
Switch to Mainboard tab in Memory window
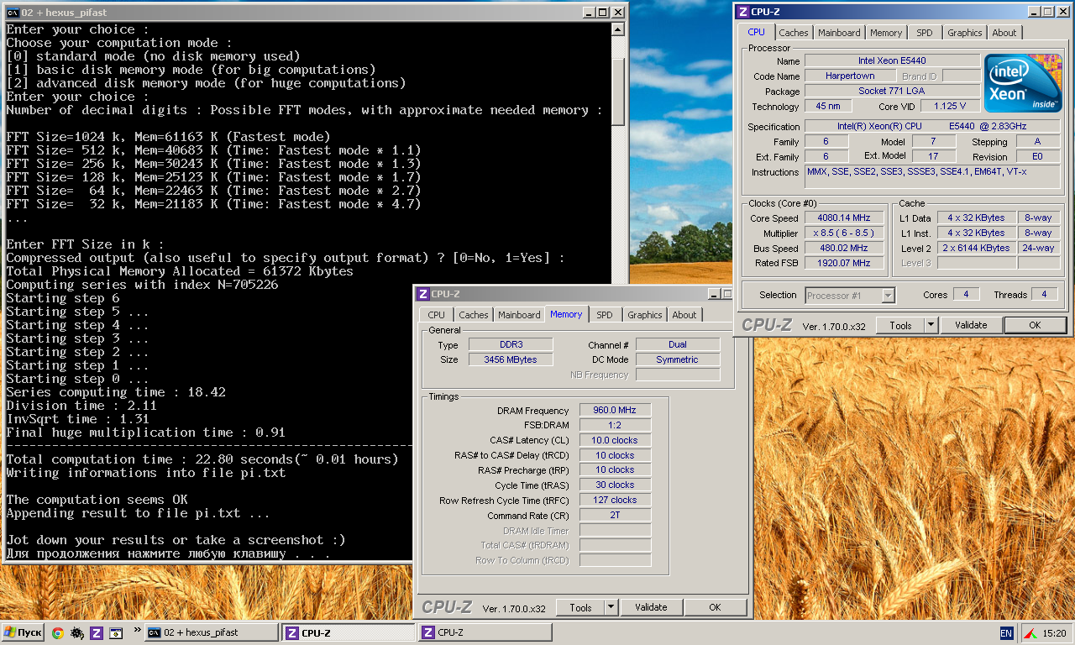[519, 315]
